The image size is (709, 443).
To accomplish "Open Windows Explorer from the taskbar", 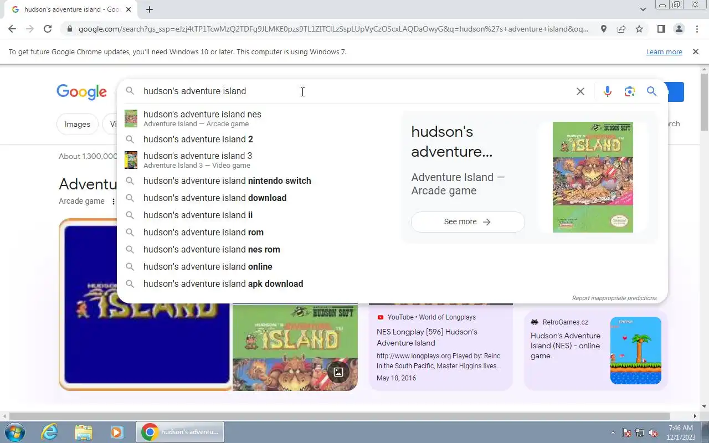I will (x=83, y=432).
